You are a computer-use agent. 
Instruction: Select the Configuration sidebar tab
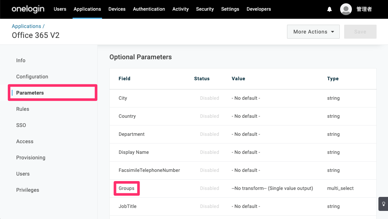32,77
